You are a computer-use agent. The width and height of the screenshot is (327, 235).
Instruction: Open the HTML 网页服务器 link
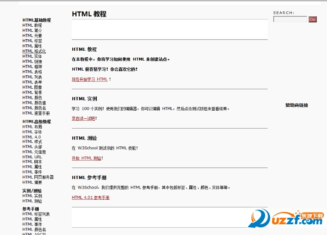coord(38,177)
